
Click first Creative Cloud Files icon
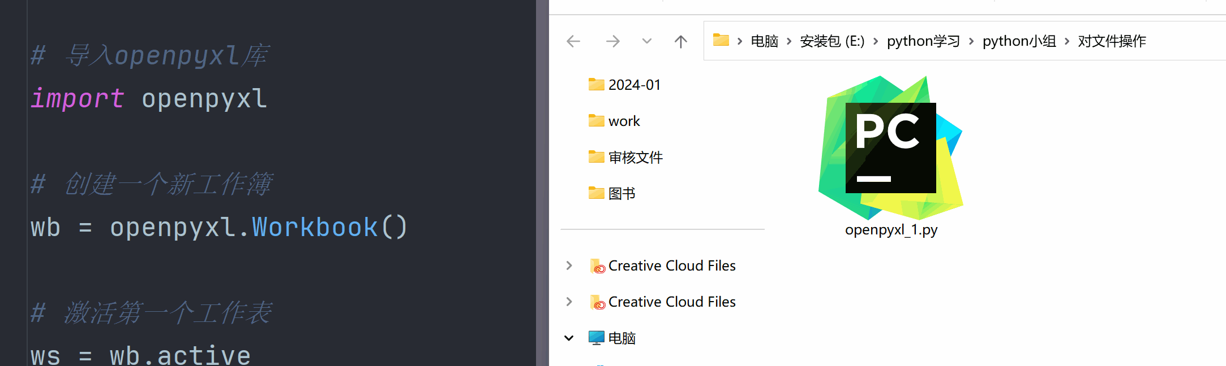597,265
